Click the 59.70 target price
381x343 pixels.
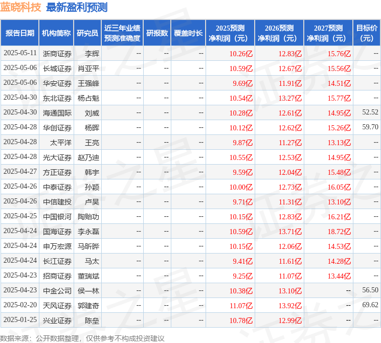coord(370,127)
